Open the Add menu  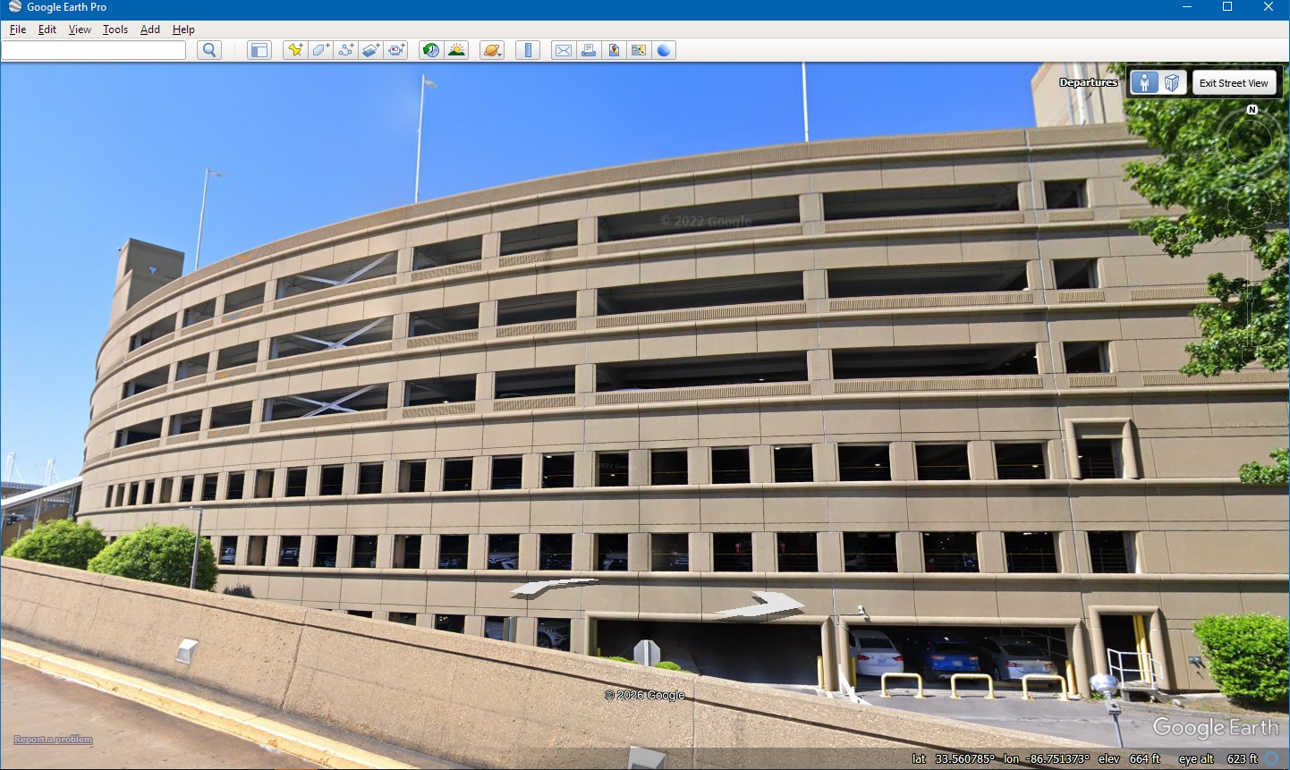click(x=149, y=29)
